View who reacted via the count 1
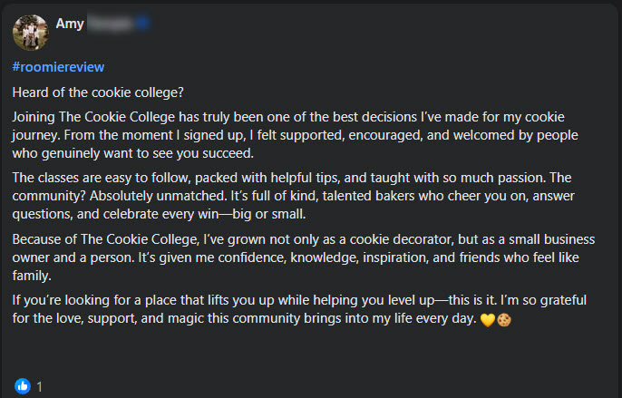The height and width of the screenshot is (398, 622). click(40, 386)
